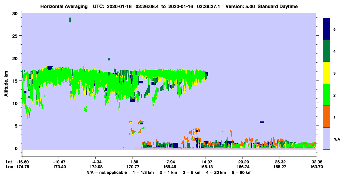Screen dimensions: 351x180
Task: Click the isolated dark blue block near 5.5 km altitude
Action: (x=262, y=122)
